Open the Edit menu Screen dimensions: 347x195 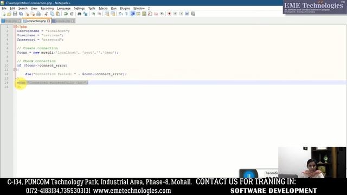pyautogui.click(x=12, y=9)
